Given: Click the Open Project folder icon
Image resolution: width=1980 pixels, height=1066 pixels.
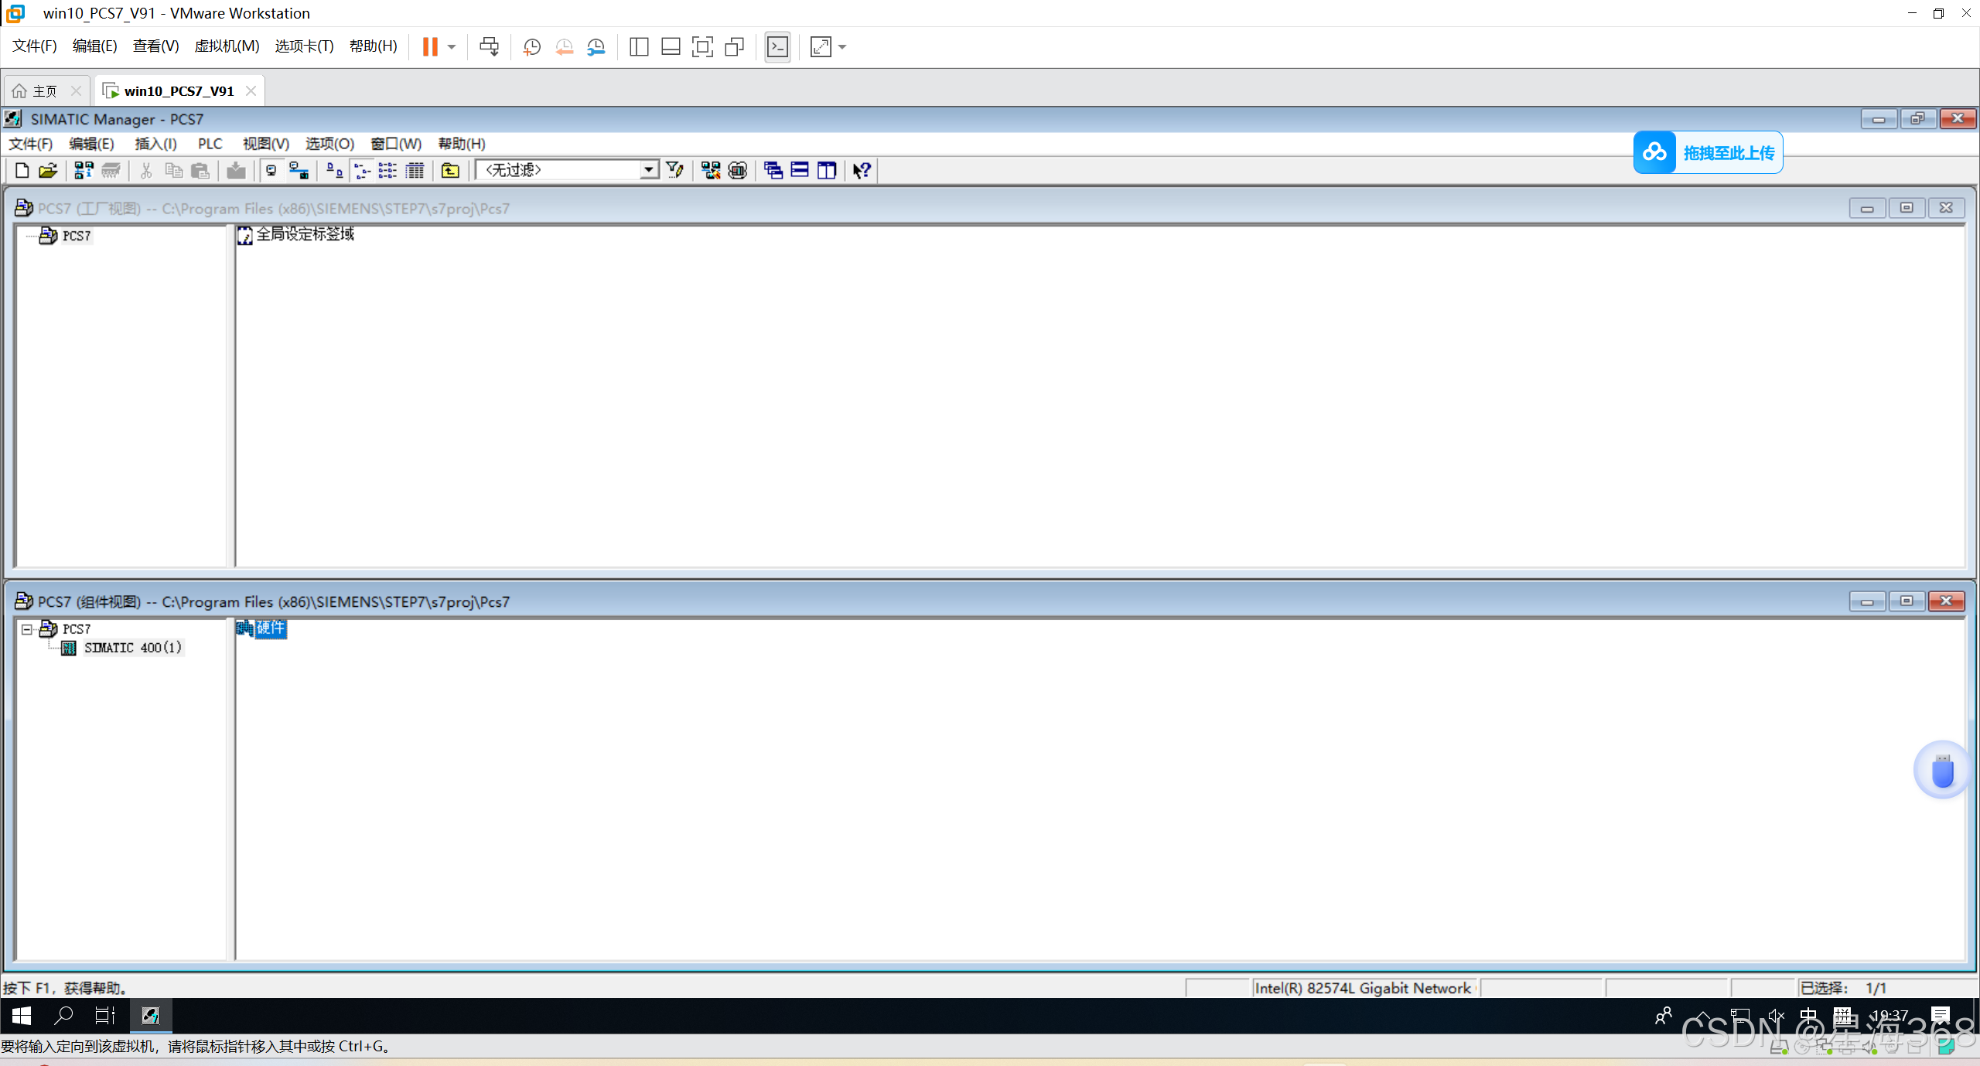Looking at the screenshot, I should pos(48,170).
